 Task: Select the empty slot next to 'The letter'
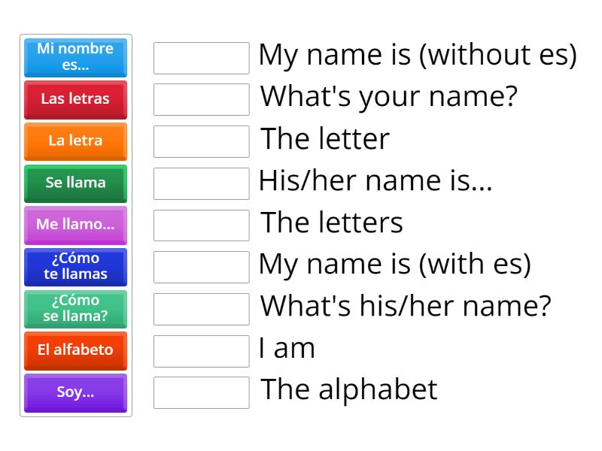pyautogui.click(x=202, y=141)
